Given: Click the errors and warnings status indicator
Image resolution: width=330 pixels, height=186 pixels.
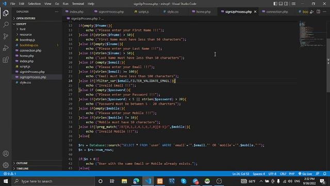Looking at the screenshot, I should 10,174.
